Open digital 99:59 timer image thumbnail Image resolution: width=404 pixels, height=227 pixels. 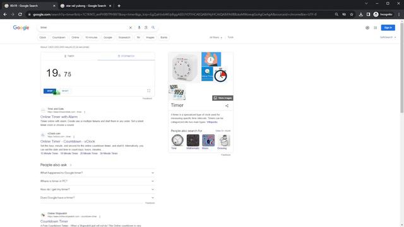click(177, 92)
